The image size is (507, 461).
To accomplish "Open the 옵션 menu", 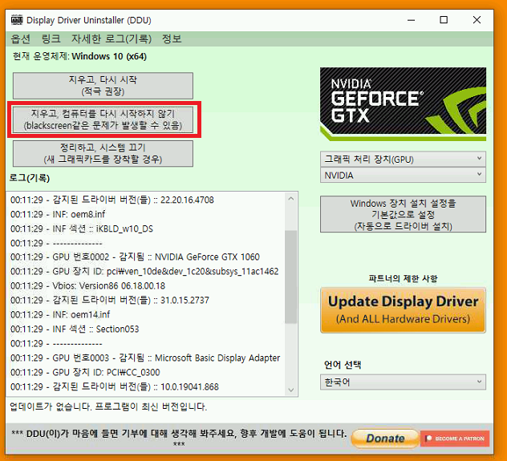I will click(20, 39).
